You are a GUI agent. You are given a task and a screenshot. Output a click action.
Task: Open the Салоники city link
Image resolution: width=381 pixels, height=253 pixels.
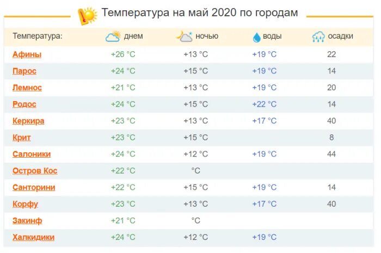[x=32, y=154]
